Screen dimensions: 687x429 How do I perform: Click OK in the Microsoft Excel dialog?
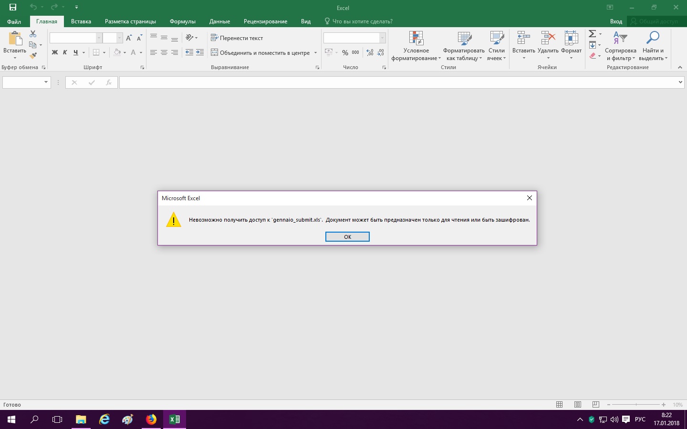click(347, 237)
